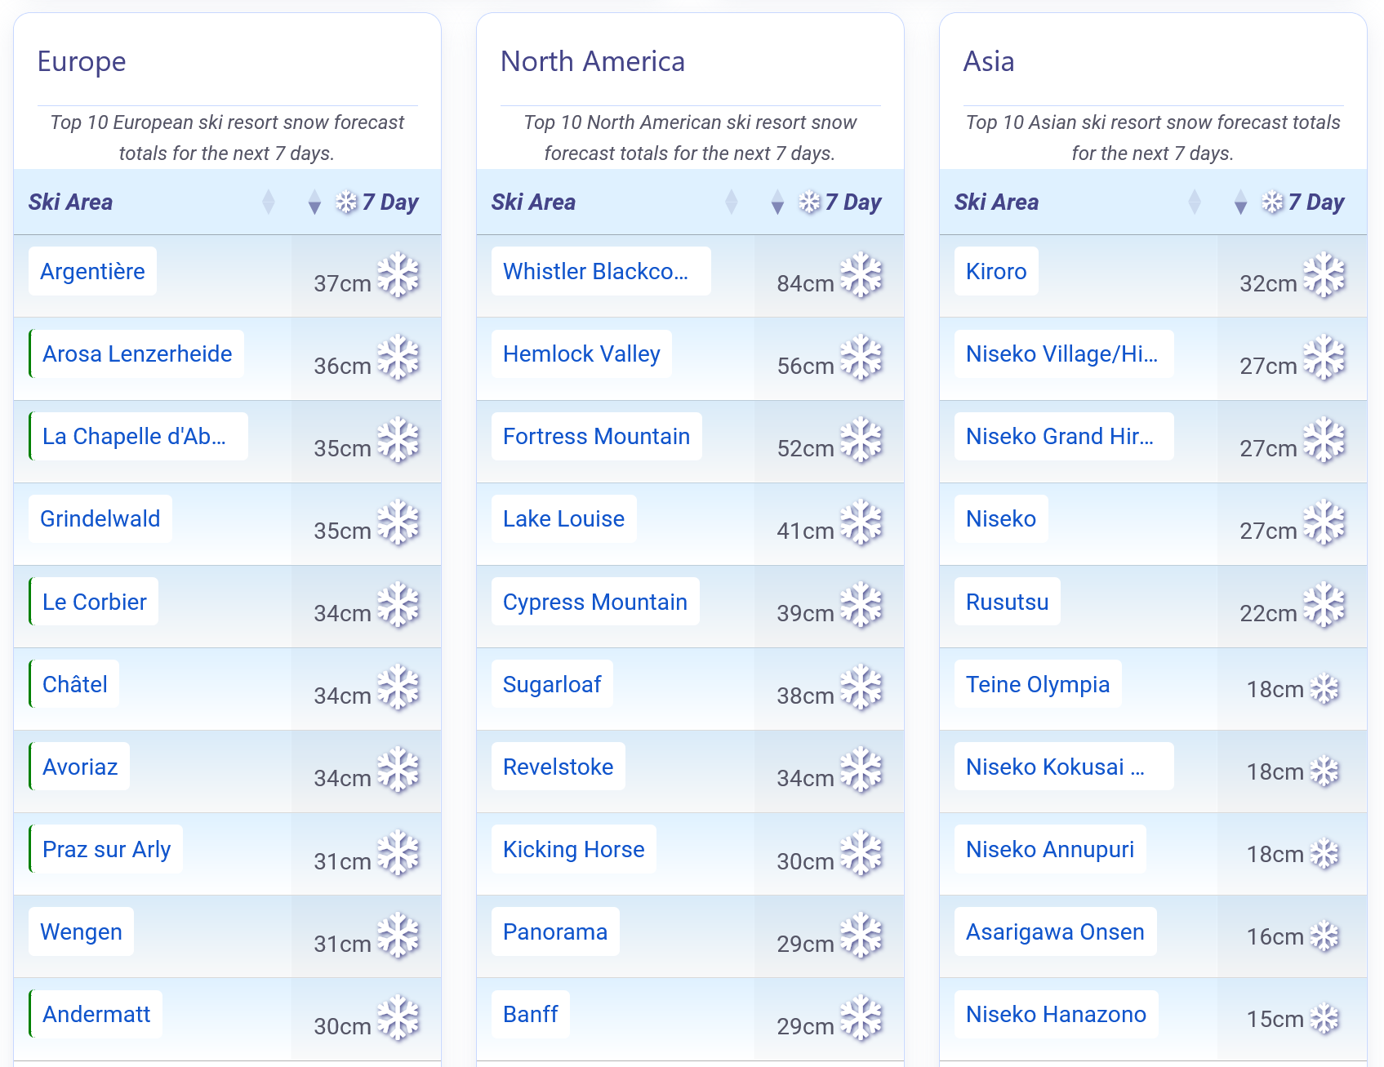1384x1067 pixels.
Task: Sort Asia table by Ski Area arrows
Action: pyautogui.click(x=1195, y=202)
